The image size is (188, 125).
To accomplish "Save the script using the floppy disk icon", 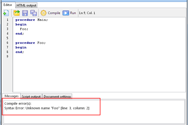I will click(25, 13).
